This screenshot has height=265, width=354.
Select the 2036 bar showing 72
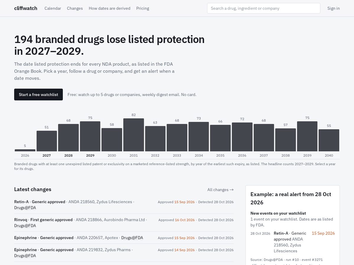coord(242,137)
